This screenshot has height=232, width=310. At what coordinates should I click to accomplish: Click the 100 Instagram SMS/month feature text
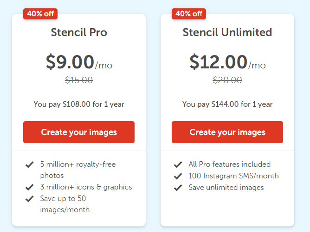(233, 176)
